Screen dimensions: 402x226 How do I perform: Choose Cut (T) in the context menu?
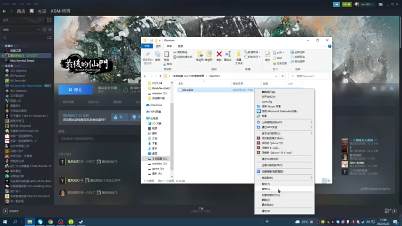pyautogui.click(x=284, y=184)
